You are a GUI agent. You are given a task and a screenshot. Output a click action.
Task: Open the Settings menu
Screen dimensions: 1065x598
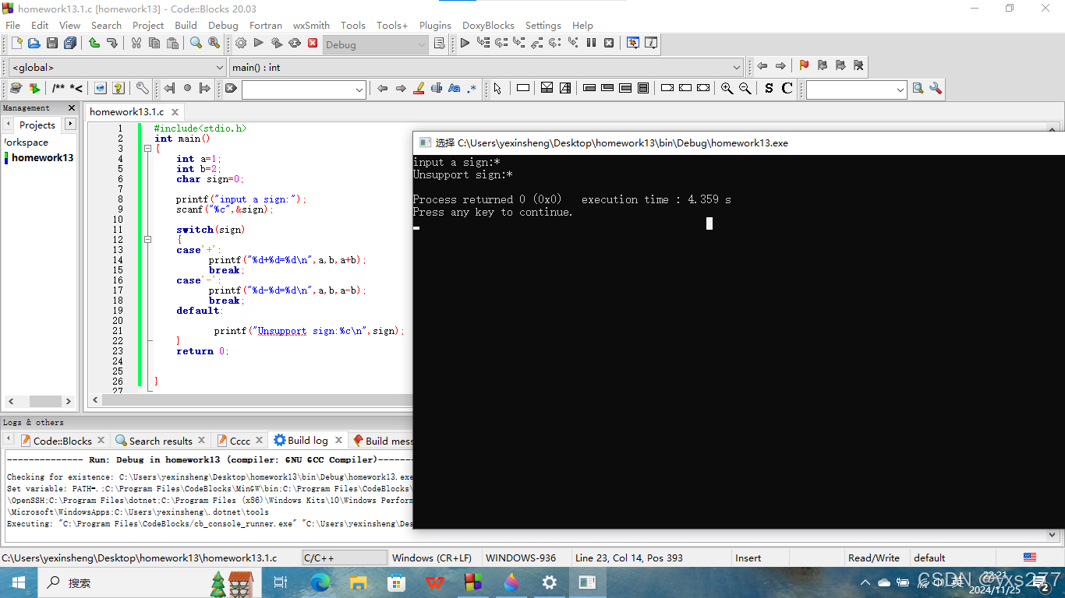[x=543, y=25]
